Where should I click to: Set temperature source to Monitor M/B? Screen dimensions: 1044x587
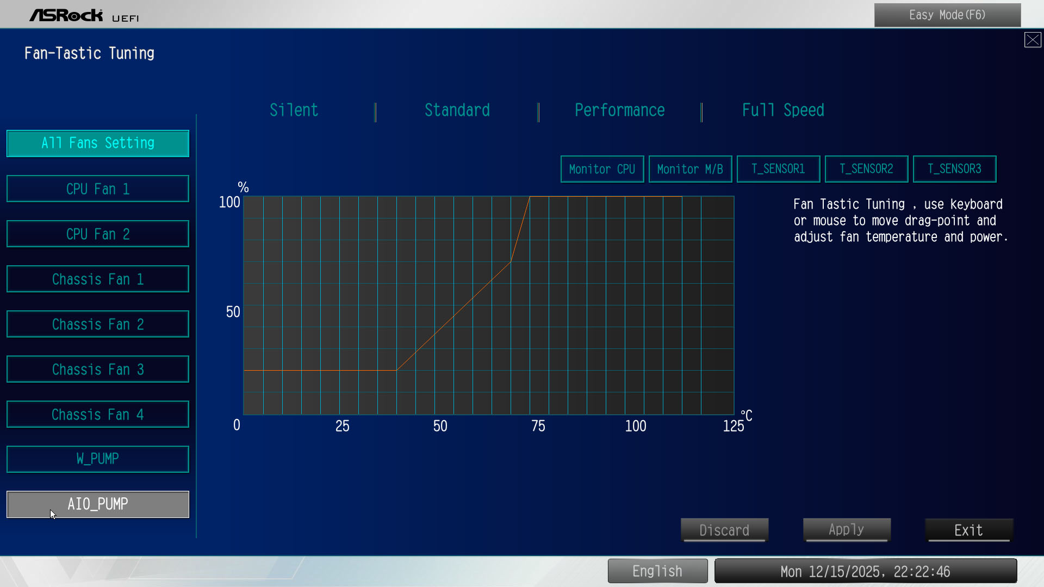pos(690,169)
